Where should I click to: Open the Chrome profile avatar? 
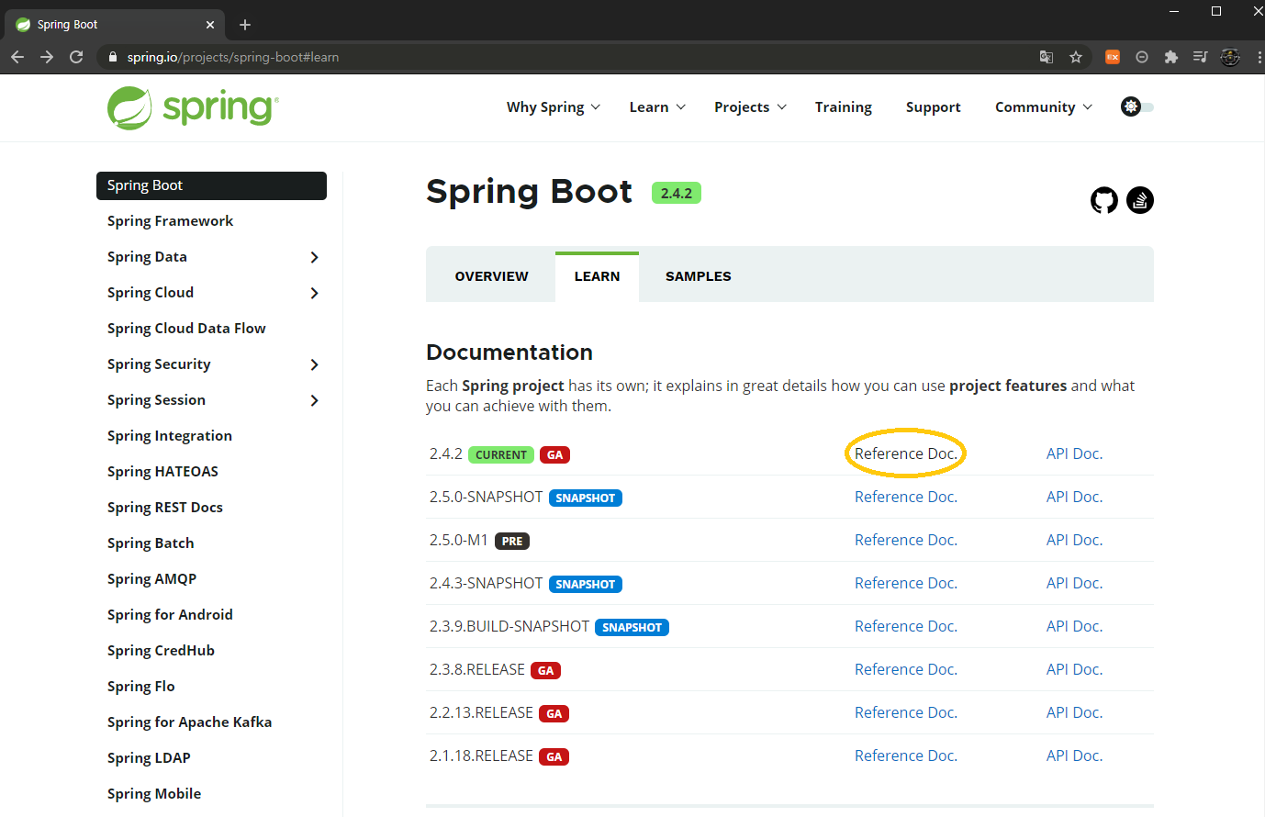point(1230,57)
